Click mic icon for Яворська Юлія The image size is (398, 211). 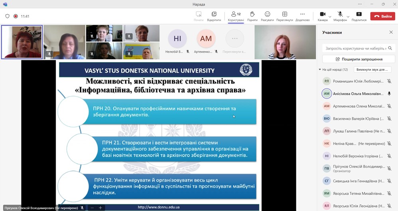coord(389,206)
